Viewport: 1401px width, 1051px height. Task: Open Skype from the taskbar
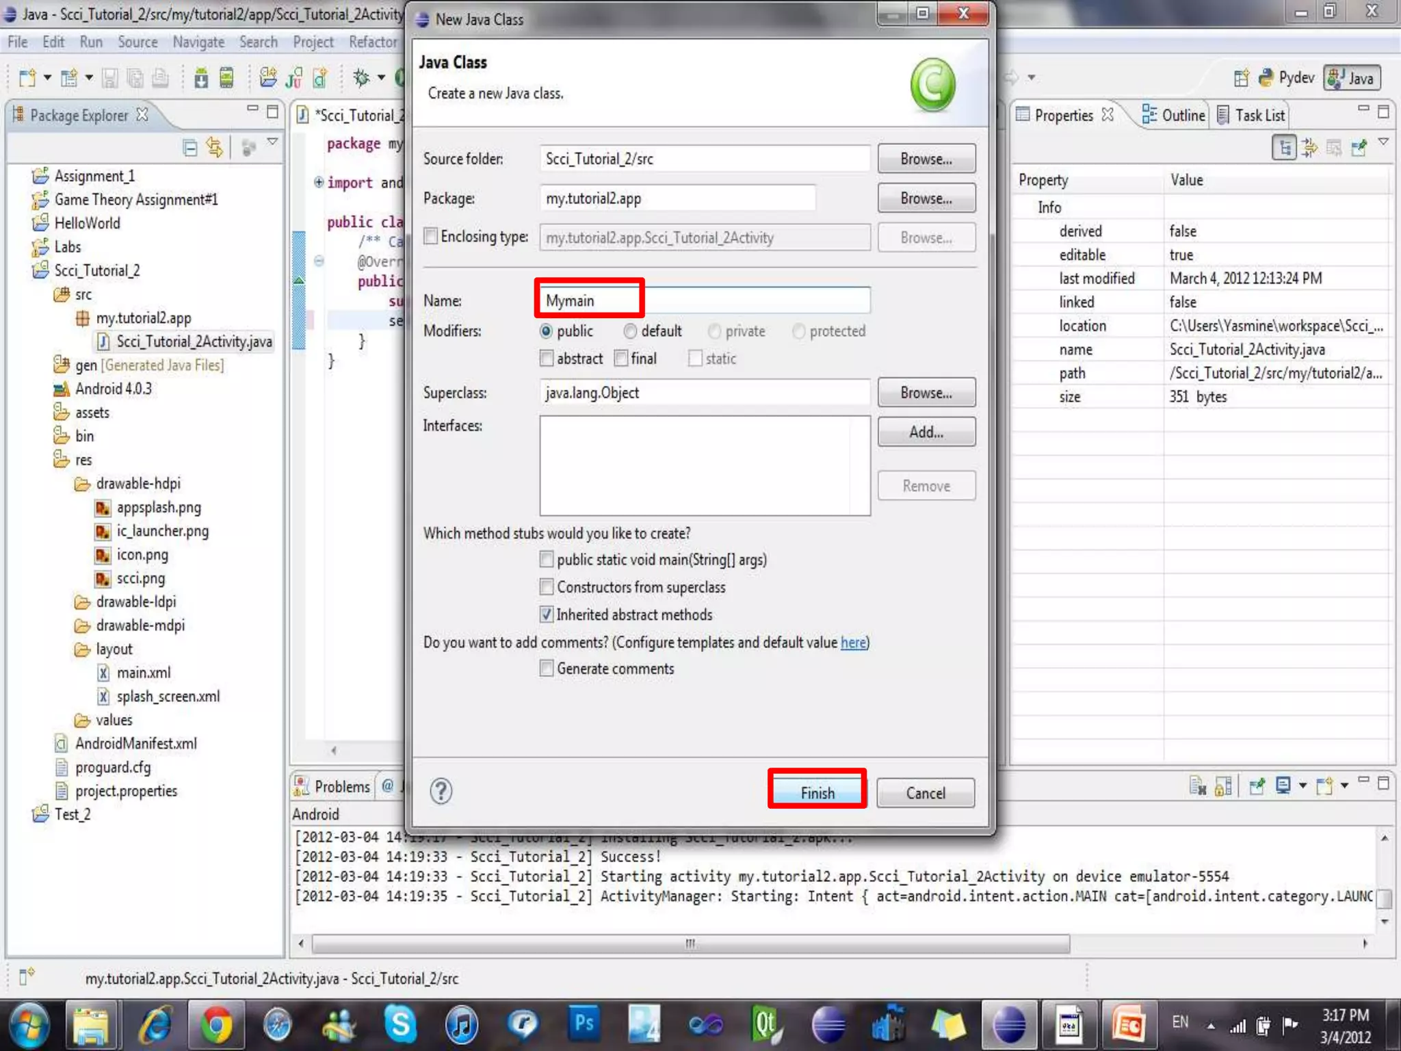[x=400, y=1026]
